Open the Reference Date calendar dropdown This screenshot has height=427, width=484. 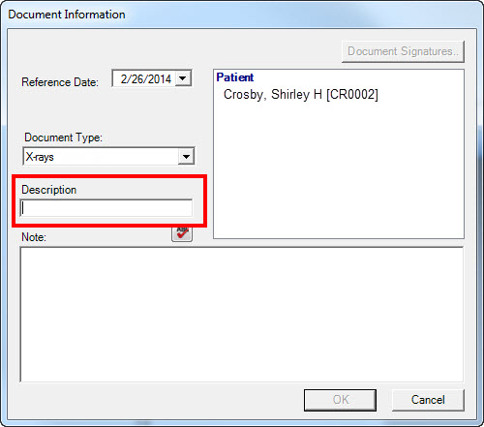click(x=183, y=78)
